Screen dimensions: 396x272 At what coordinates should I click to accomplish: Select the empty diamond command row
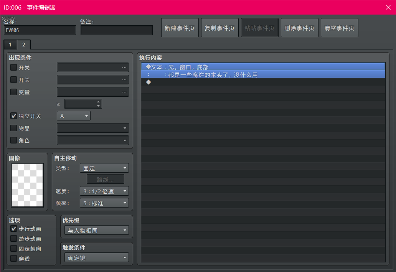(263, 82)
